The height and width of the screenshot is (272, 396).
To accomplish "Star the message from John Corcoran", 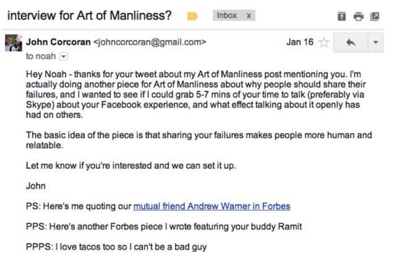I will tap(324, 43).
